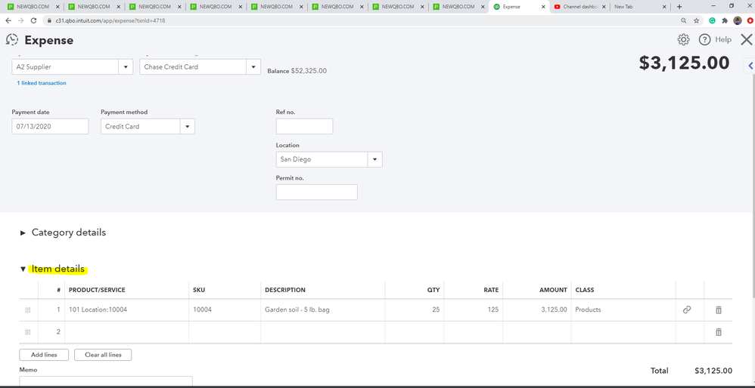Grab the drag handle of line 2
This screenshot has height=388, width=755.
click(28, 332)
